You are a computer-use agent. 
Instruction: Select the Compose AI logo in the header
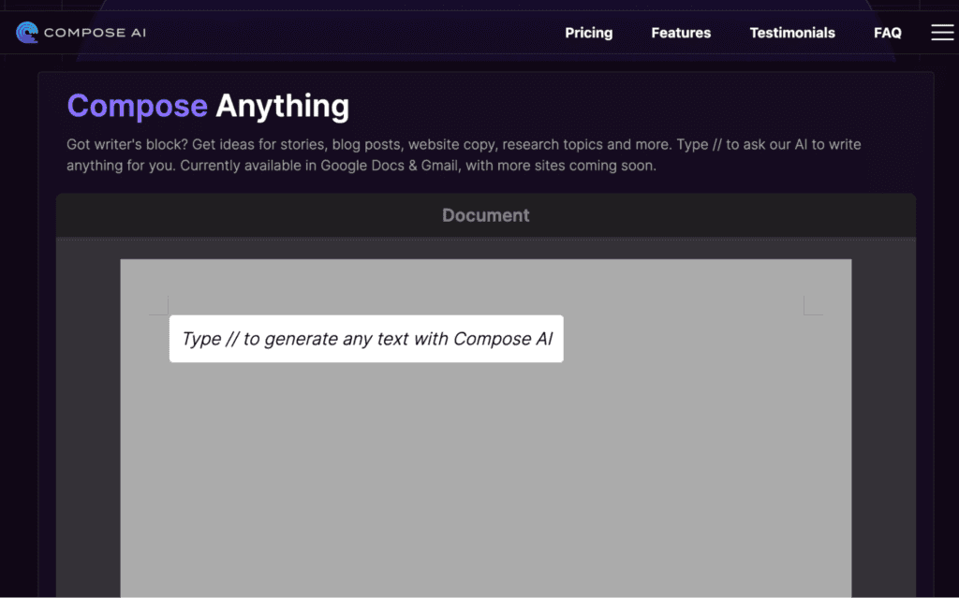tap(81, 31)
